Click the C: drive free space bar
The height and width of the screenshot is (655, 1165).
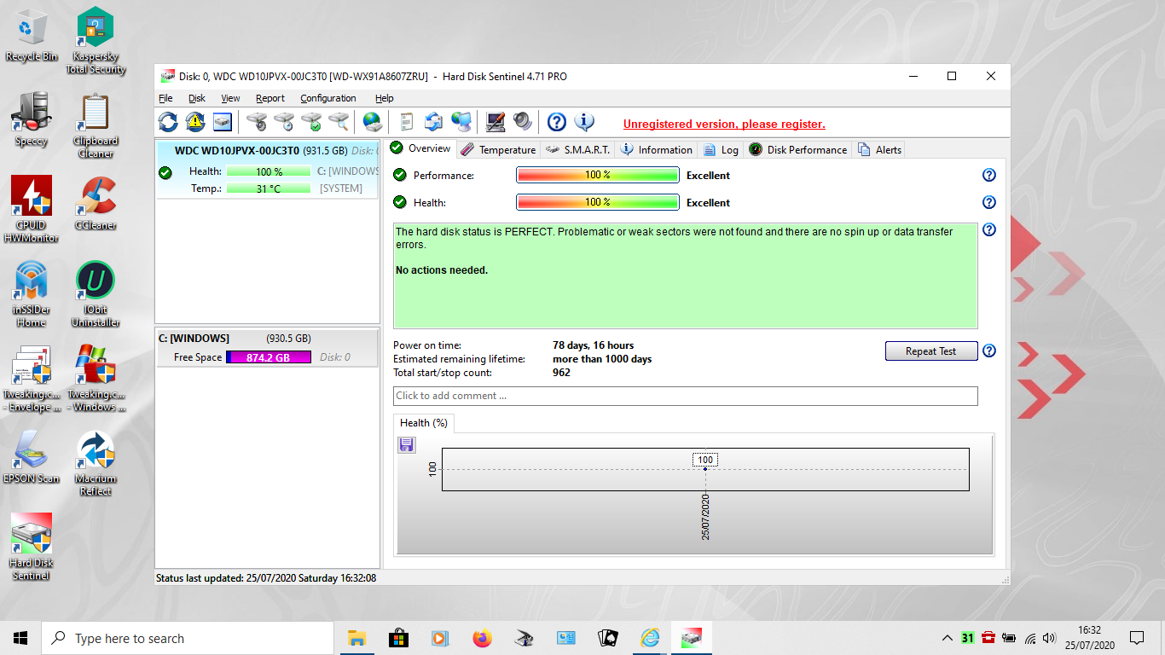point(268,357)
